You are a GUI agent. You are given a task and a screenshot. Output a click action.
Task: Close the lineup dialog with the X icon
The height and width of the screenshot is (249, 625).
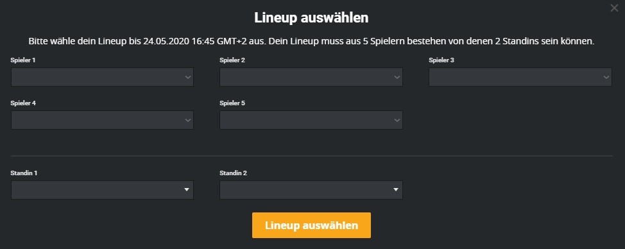coord(614,8)
